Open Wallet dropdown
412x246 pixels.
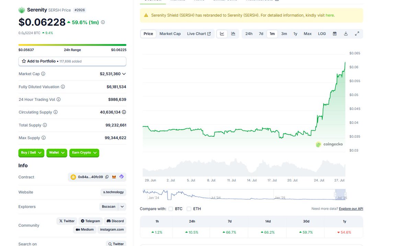tap(57, 153)
